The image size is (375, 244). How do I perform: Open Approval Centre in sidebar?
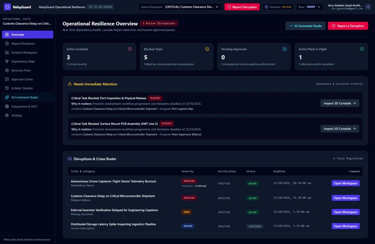pyautogui.click(x=28, y=79)
